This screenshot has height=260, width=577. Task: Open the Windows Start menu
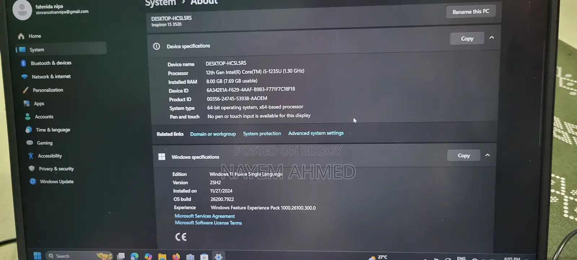[37, 256]
